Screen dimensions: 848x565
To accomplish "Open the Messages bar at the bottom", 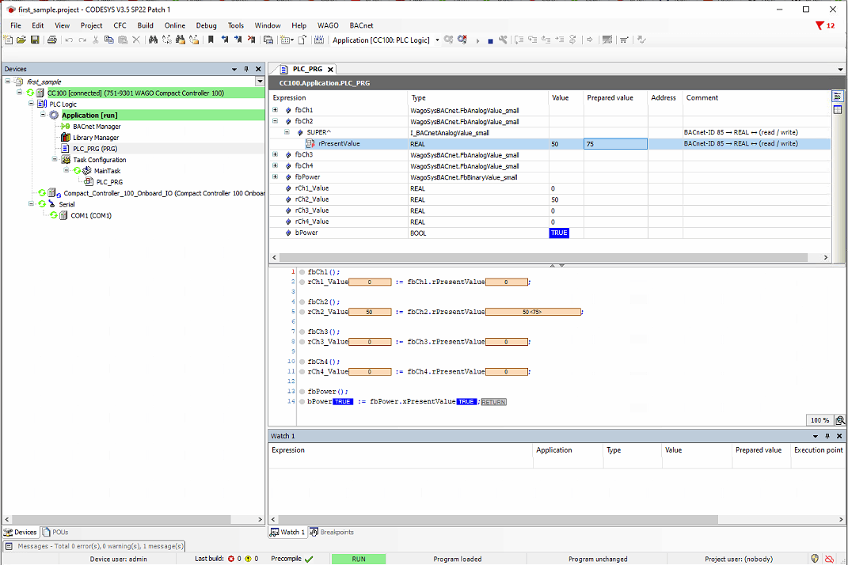I will point(94,546).
